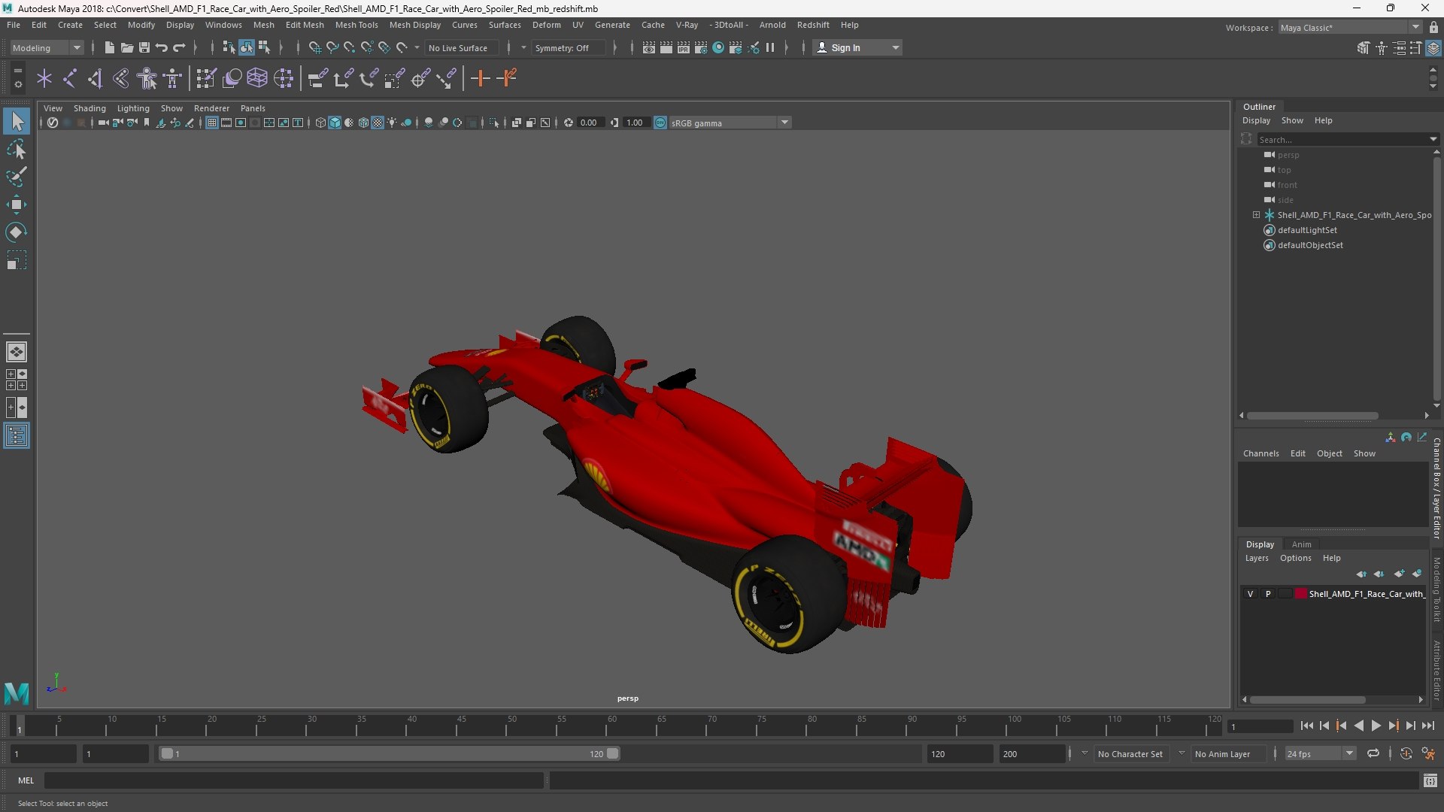Click the Redo arrow icon
The height and width of the screenshot is (812, 1444).
coord(179,47)
